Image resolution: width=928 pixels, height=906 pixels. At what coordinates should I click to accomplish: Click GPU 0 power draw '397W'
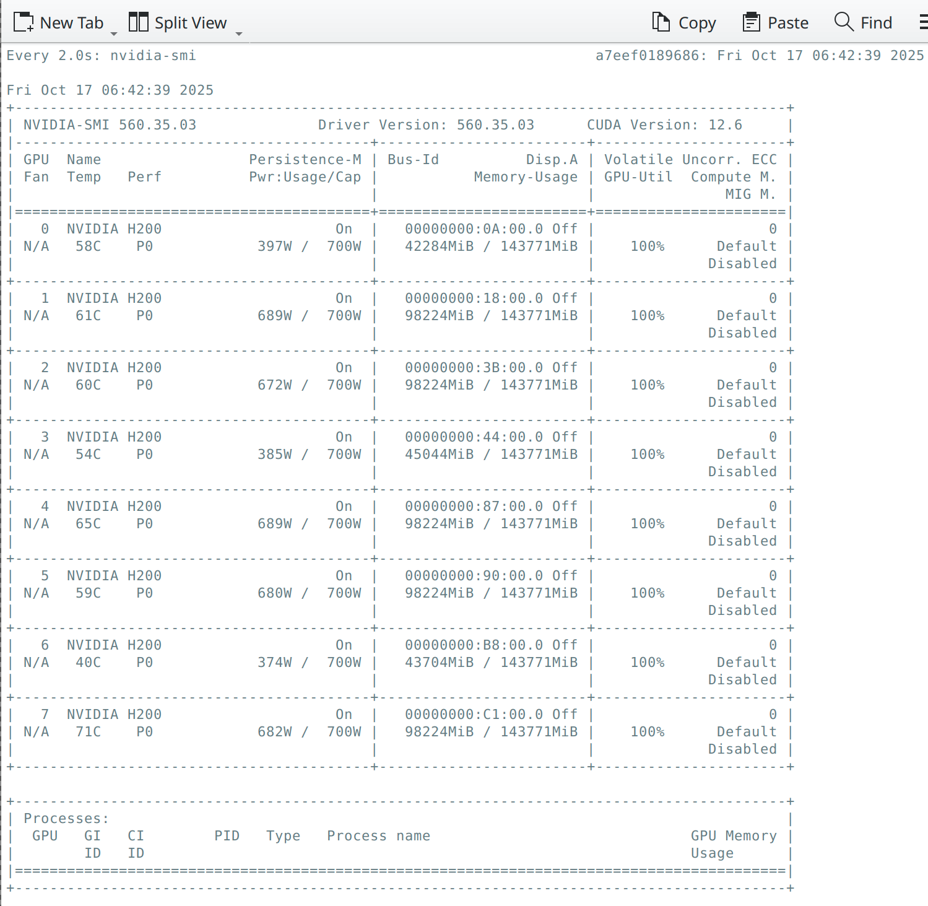pos(275,246)
